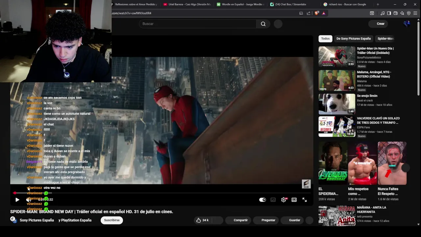Switch the player to theater mode

coord(294,199)
